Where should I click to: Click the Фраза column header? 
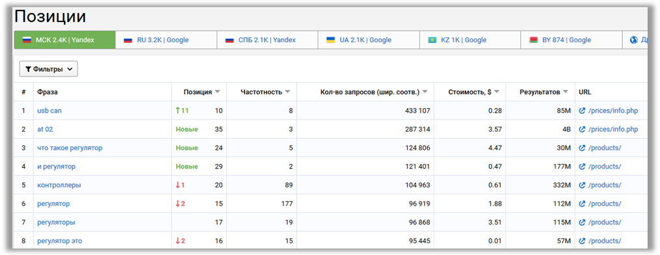click(x=47, y=92)
